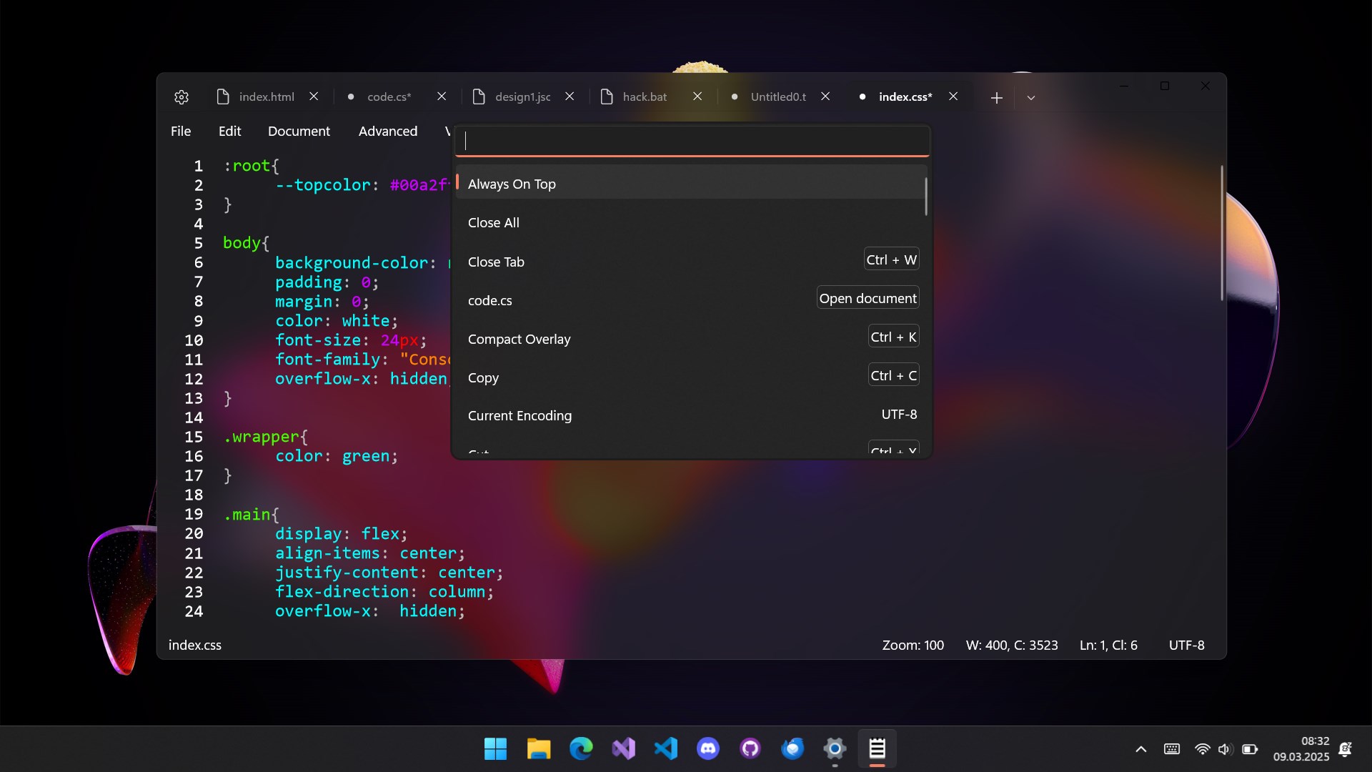Open Windows Start menu

[495, 748]
